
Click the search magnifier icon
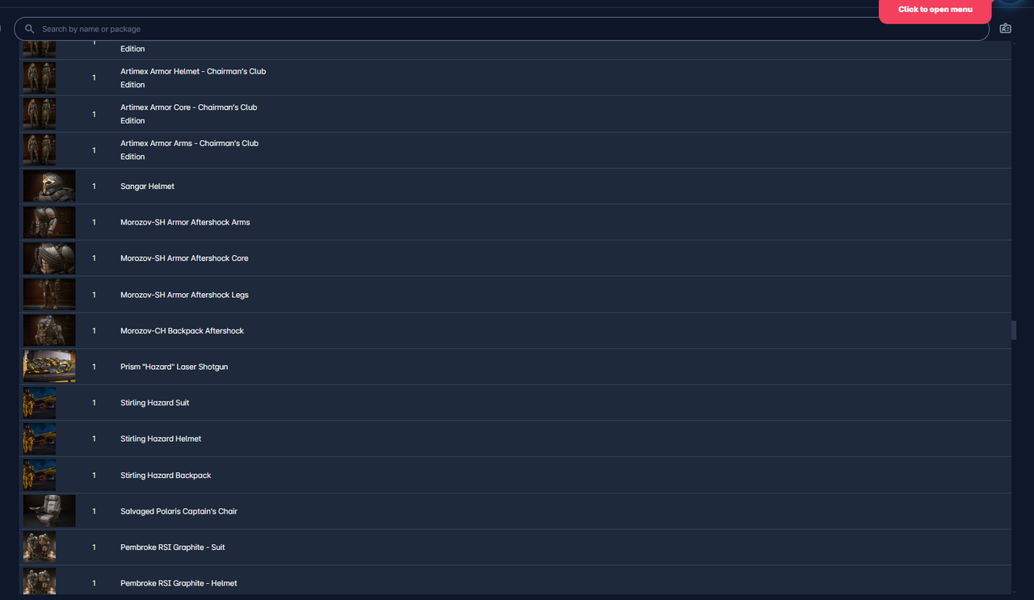click(30, 29)
